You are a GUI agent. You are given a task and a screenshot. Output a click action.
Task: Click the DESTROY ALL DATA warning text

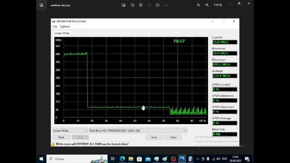coord(92,144)
